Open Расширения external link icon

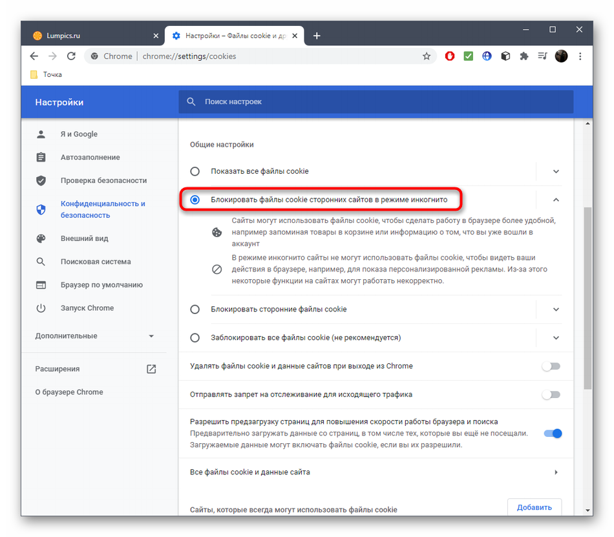tap(151, 369)
